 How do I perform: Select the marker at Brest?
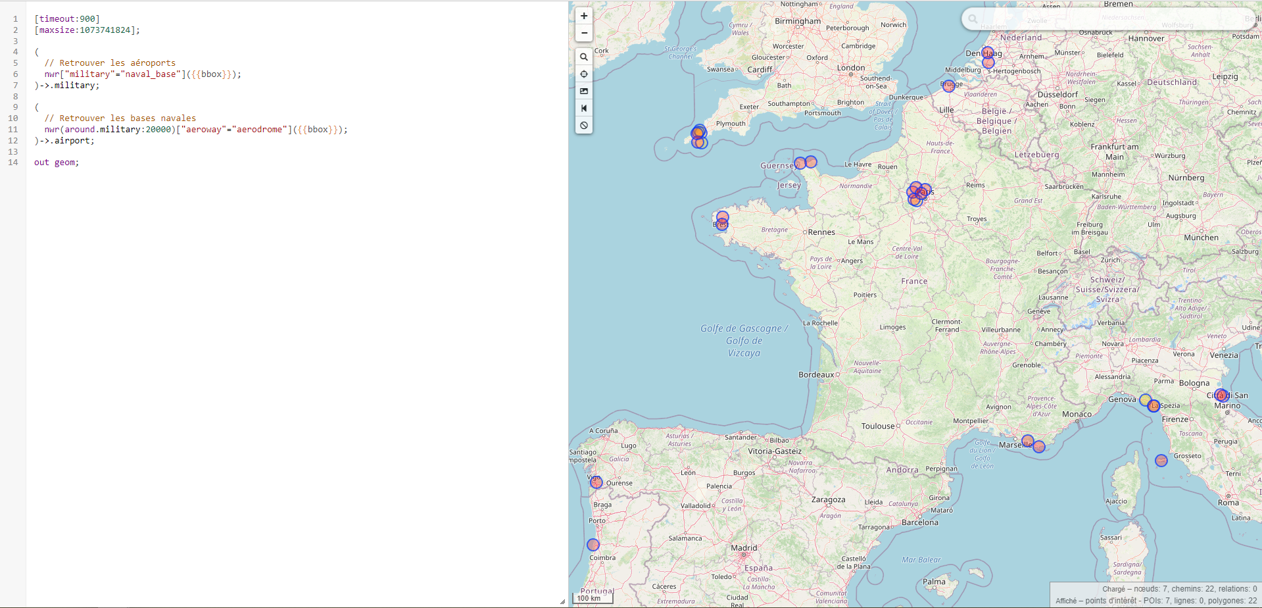coord(722,224)
